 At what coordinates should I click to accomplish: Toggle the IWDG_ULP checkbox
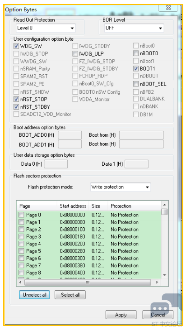point(75,53)
